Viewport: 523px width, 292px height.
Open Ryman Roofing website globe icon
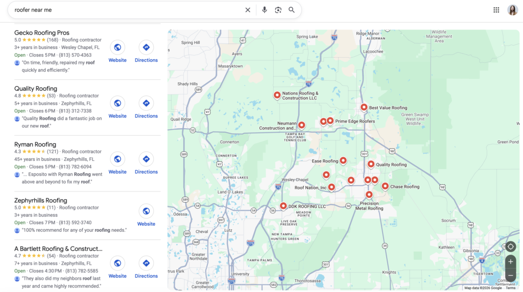(117, 159)
